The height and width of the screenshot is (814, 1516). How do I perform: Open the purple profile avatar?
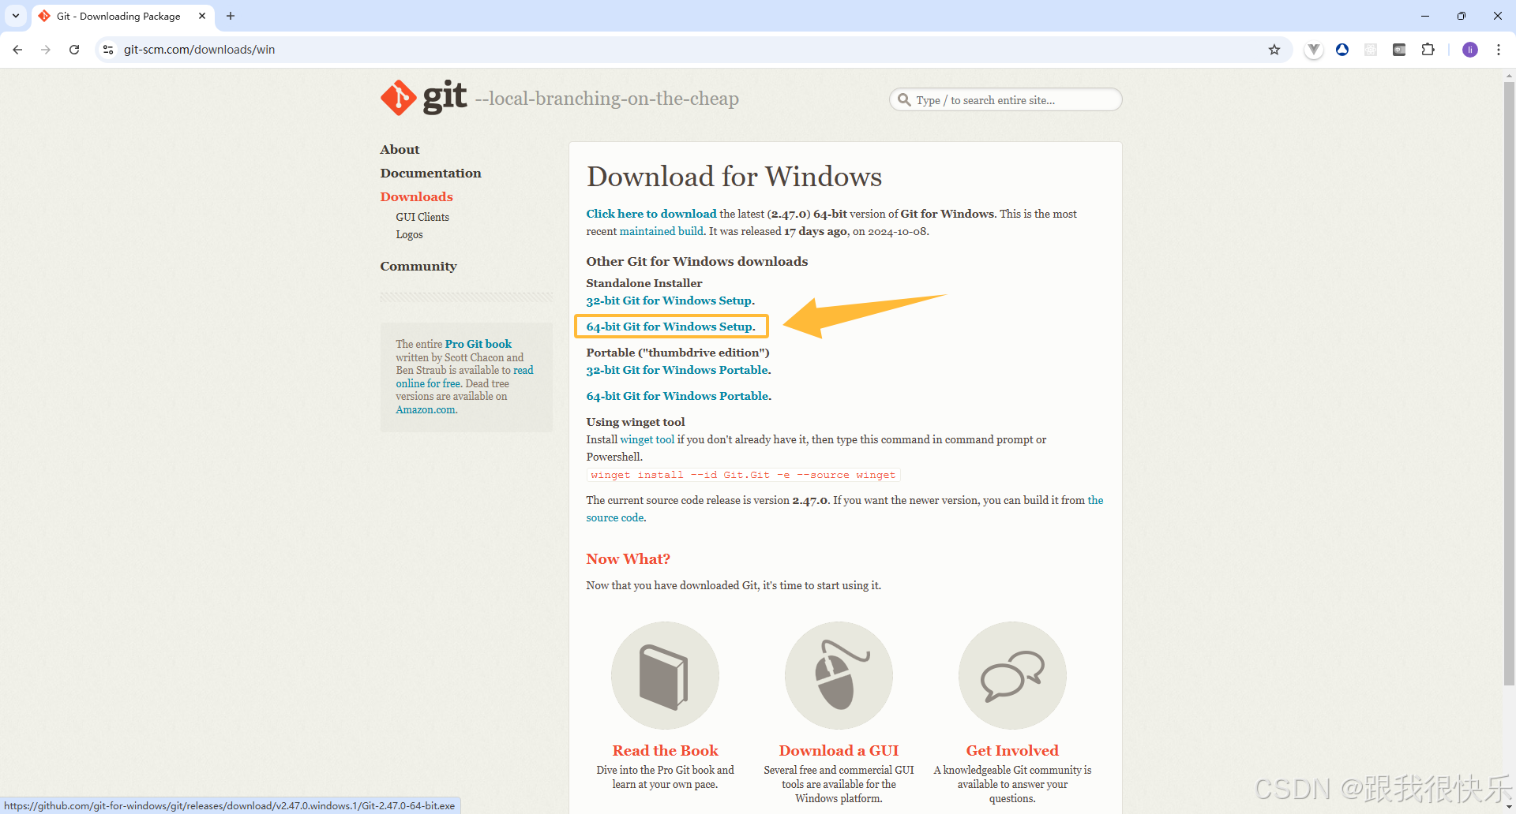pos(1470,50)
